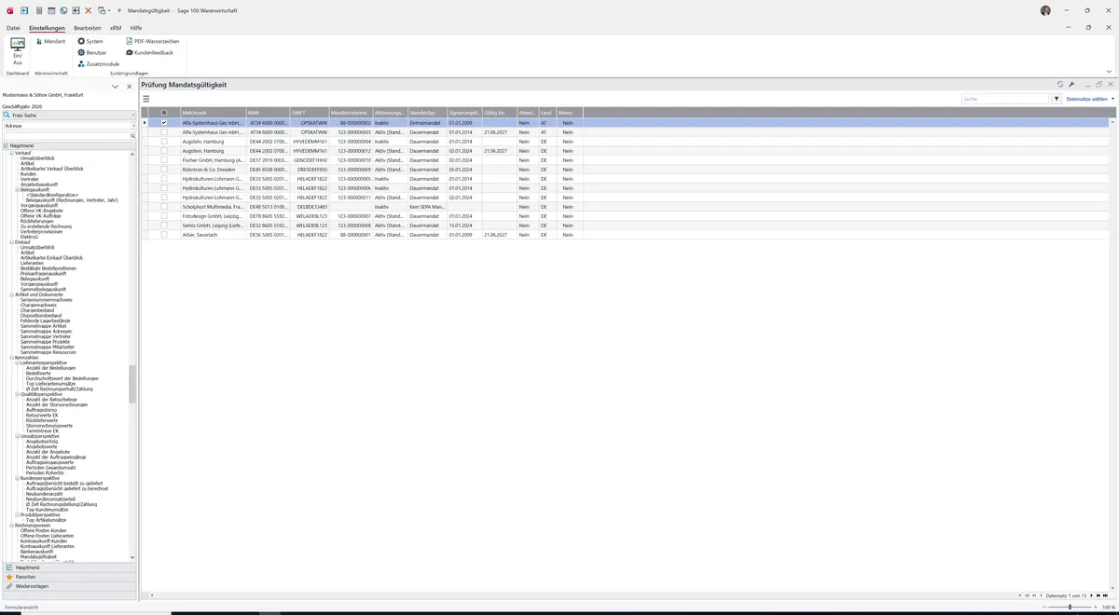Toggle the Dashboard Ein/Aus icon
1119x615 pixels.
click(18, 51)
